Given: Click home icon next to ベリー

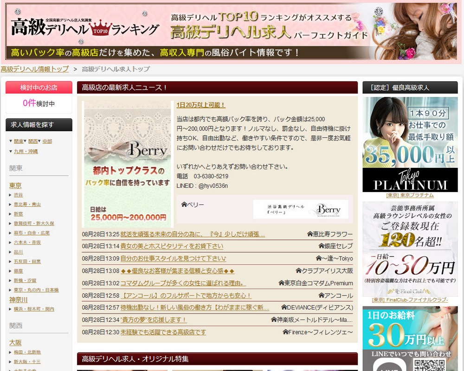Looking at the screenshot, I should tap(184, 205).
